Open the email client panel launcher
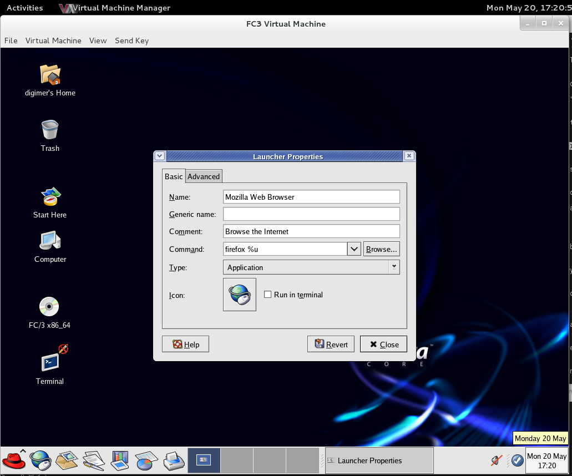The width and height of the screenshot is (572, 476). pos(67,460)
